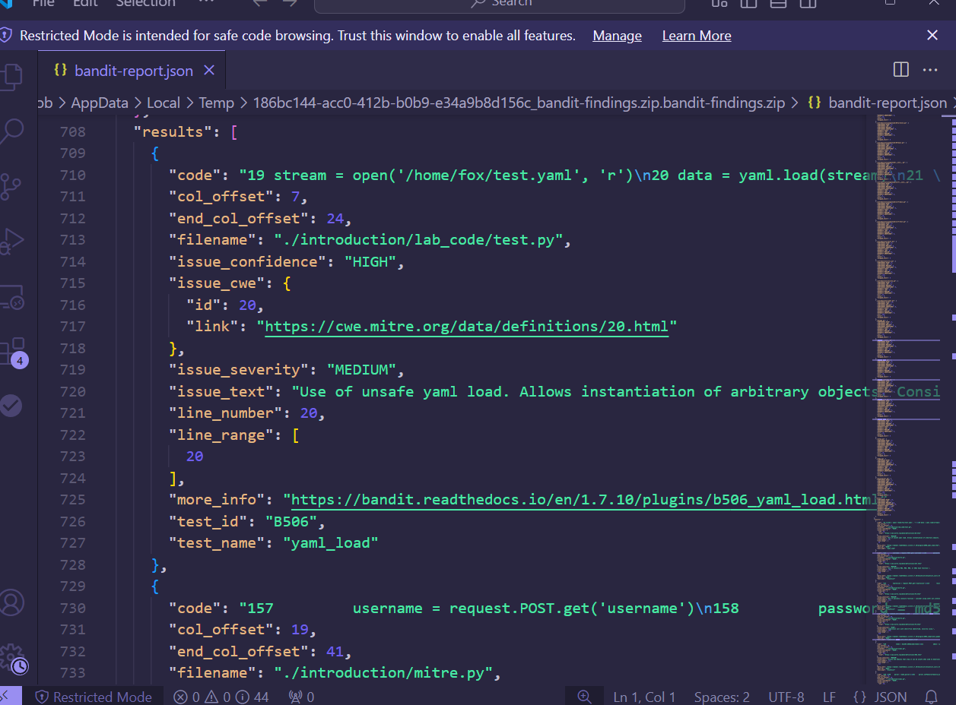Click Manage in the Restricted Mode banner
This screenshot has height=705, width=956.
616,35
